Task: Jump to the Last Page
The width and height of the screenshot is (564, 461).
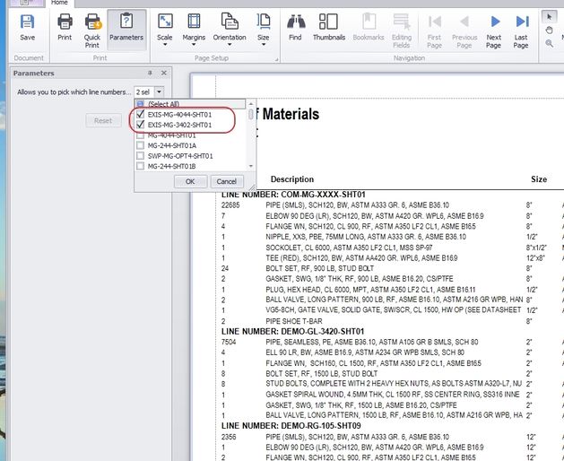Action: [521, 30]
